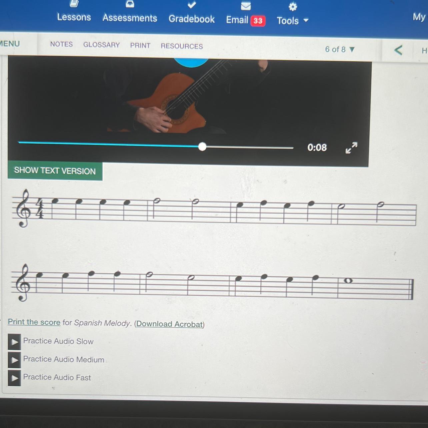Toggle video fullscreen mode
Image resolution: width=428 pixels, height=428 pixels.
[351, 148]
